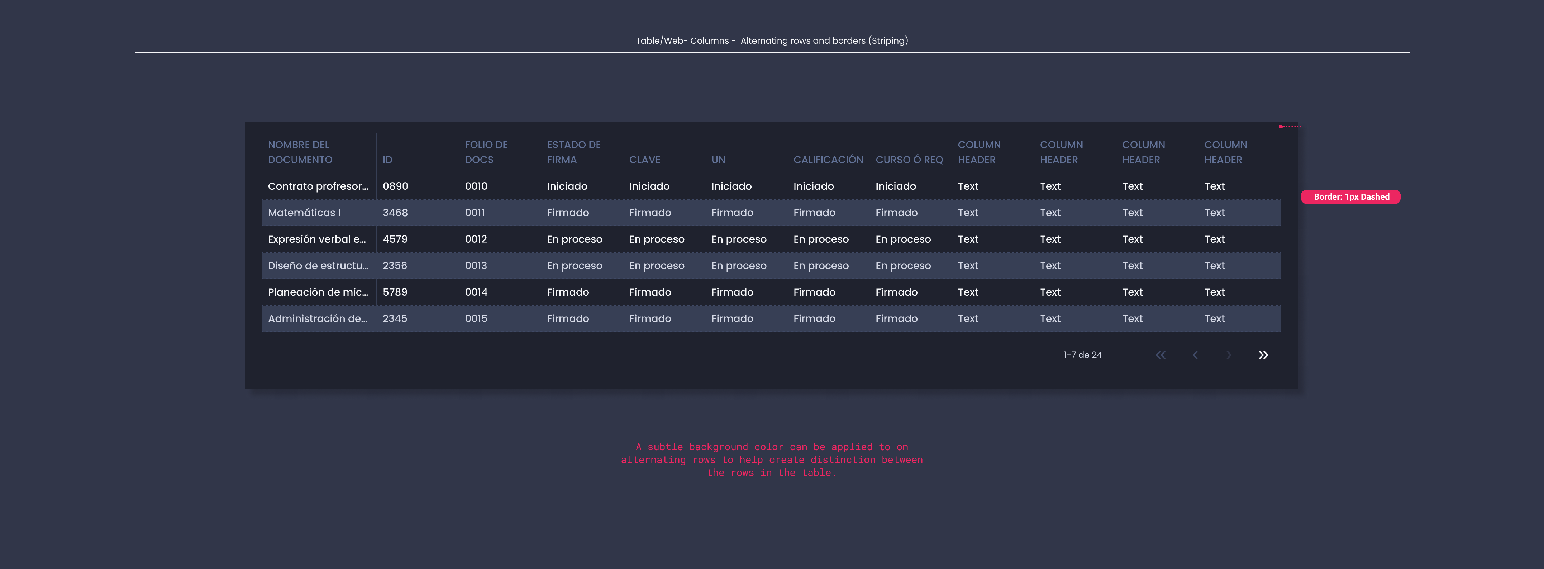1544x569 pixels.
Task: Open the Expresión verbal document row
Action: 316,239
